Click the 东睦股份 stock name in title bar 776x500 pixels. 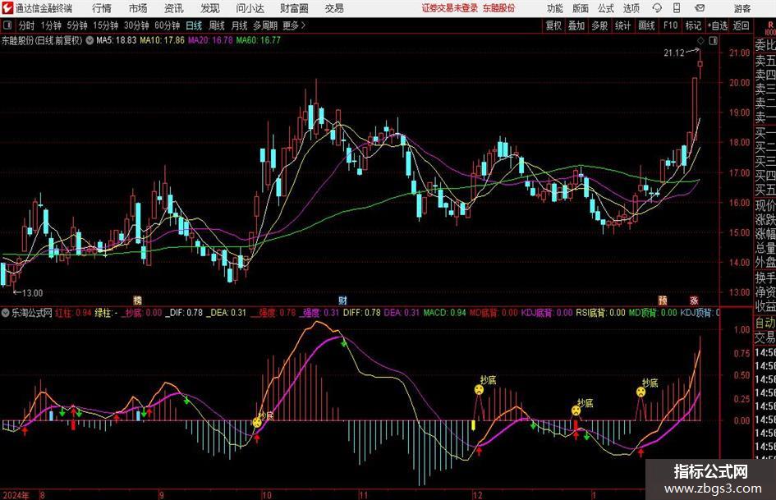(x=499, y=8)
